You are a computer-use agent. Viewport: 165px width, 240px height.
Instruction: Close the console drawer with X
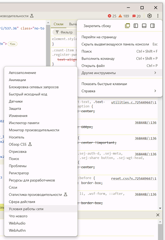pos(158,215)
